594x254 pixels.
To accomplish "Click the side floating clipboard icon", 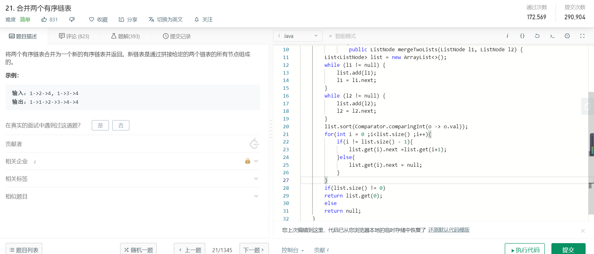I will [587, 107].
